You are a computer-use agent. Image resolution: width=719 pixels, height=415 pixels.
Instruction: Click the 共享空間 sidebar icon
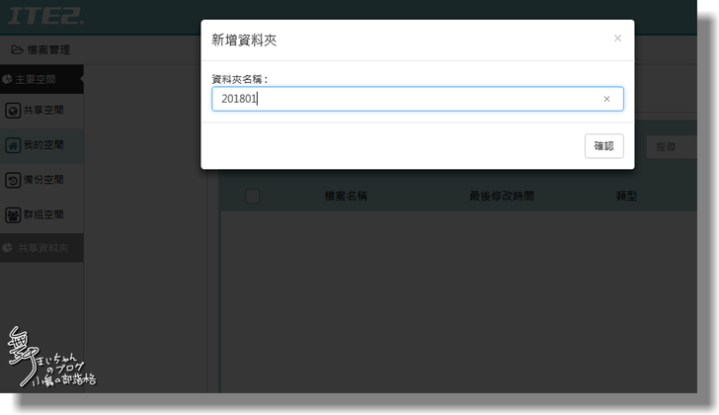tap(13, 110)
